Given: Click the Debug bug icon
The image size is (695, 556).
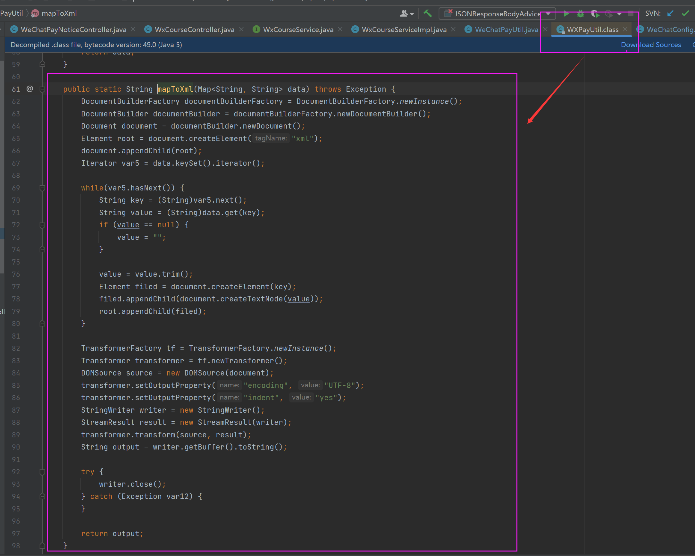Looking at the screenshot, I should 580,14.
